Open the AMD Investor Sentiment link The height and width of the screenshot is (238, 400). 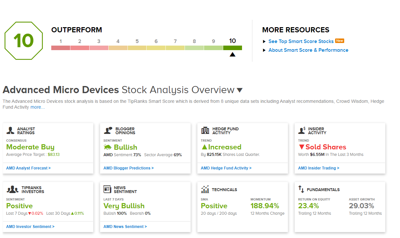(x=30, y=227)
